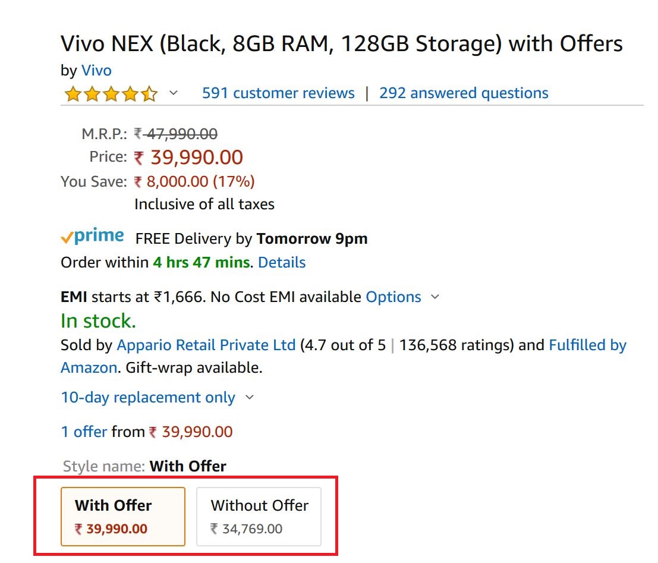Open the rating breakdown chevron beside stars
The height and width of the screenshot is (563, 658).
pos(174,93)
